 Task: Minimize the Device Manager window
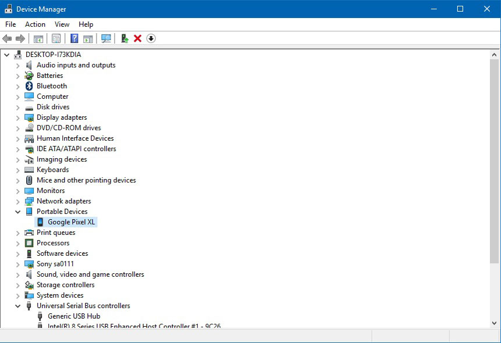[x=434, y=9]
